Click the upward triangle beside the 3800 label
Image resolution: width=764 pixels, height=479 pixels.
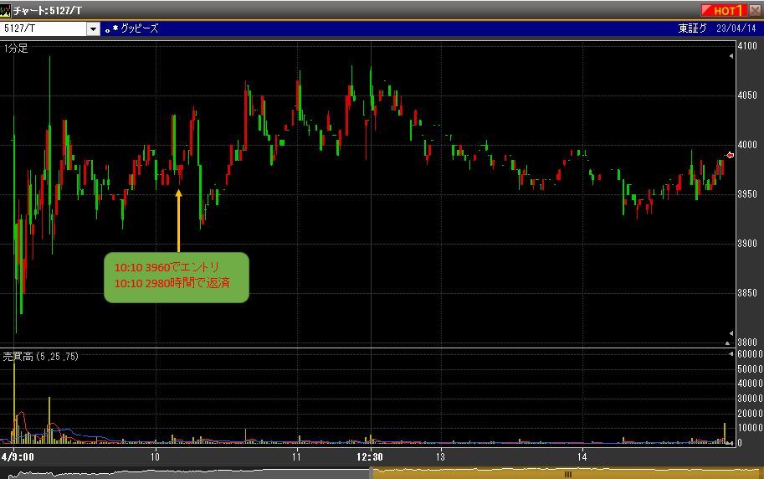728,343
